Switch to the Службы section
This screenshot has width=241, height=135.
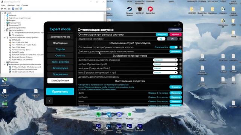point(60,49)
